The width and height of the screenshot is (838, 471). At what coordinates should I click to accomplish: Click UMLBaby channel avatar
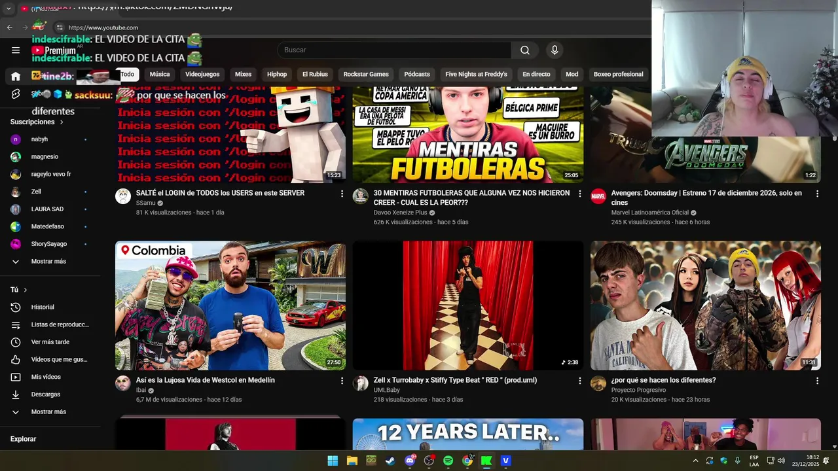[x=361, y=383]
